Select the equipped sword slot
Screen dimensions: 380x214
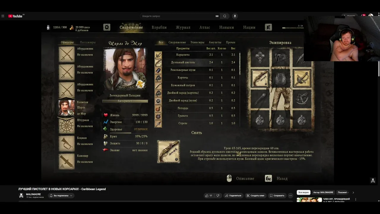click(302, 78)
